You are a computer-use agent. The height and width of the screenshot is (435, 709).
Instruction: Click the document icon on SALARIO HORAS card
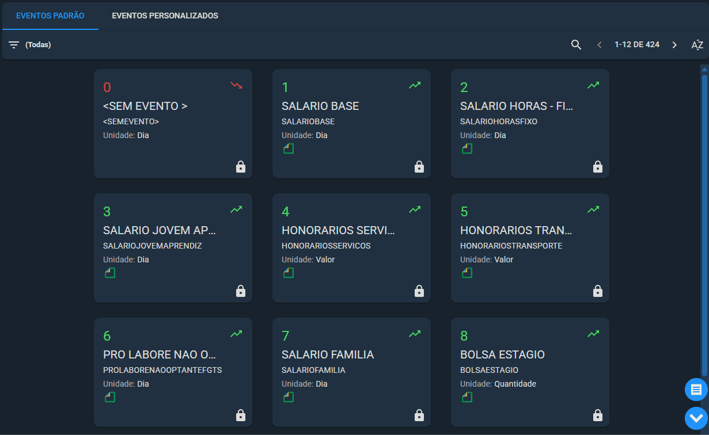pyautogui.click(x=467, y=149)
